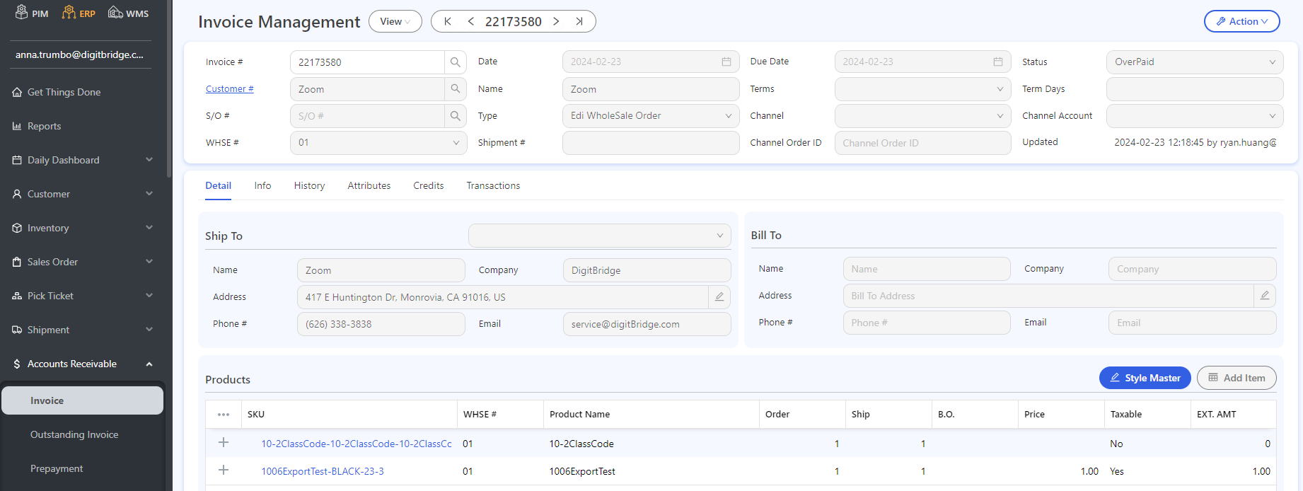1303x491 pixels.
Task: Open Outstanding Invoice in the sidebar
Action: [x=74, y=434]
